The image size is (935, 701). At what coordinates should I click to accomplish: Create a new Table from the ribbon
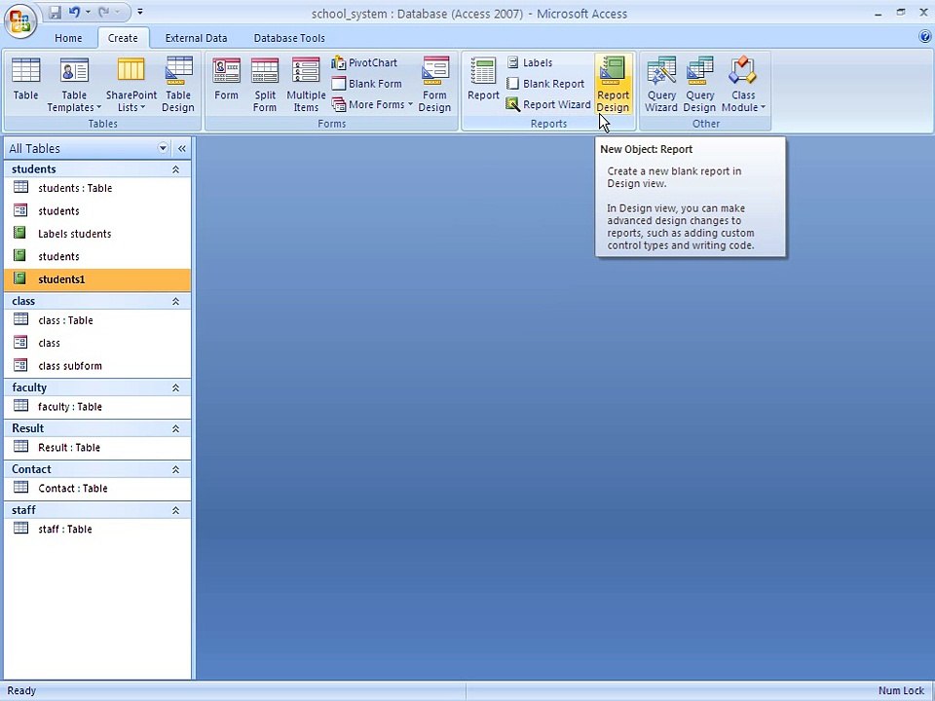click(x=25, y=85)
